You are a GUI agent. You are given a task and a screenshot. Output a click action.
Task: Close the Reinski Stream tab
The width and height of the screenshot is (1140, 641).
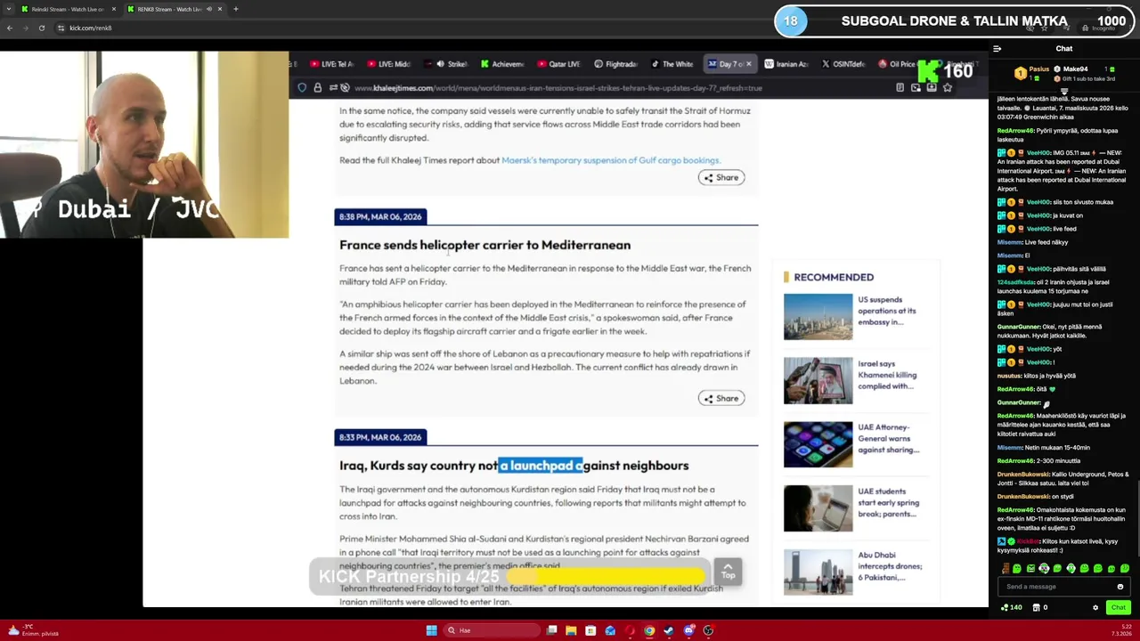coord(113,9)
